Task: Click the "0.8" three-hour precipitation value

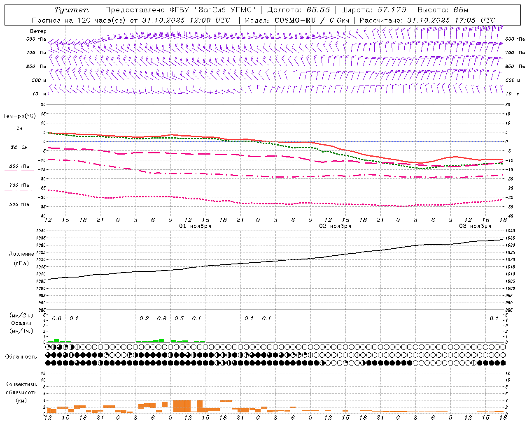Action: click(x=162, y=319)
